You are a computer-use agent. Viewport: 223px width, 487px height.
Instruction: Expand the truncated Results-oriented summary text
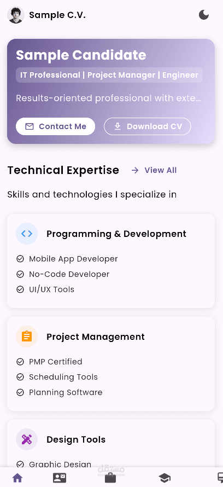(108, 98)
